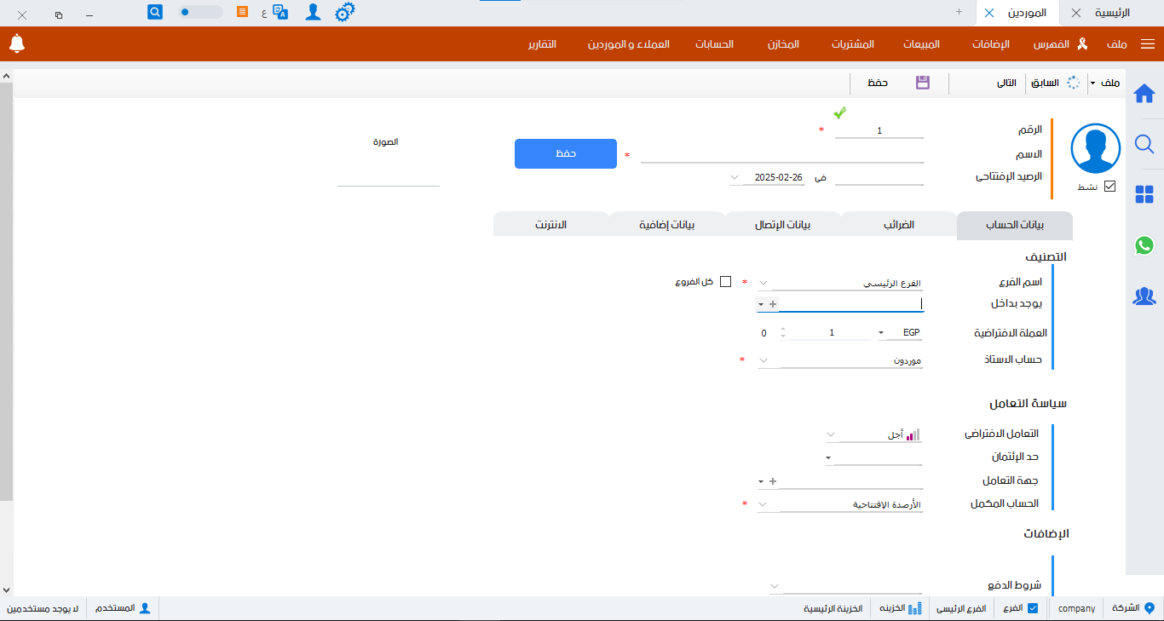This screenshot has width=1164, height=621.
Task: Toggle the نشط active checkbox
Action: [x=1109, y=187]
